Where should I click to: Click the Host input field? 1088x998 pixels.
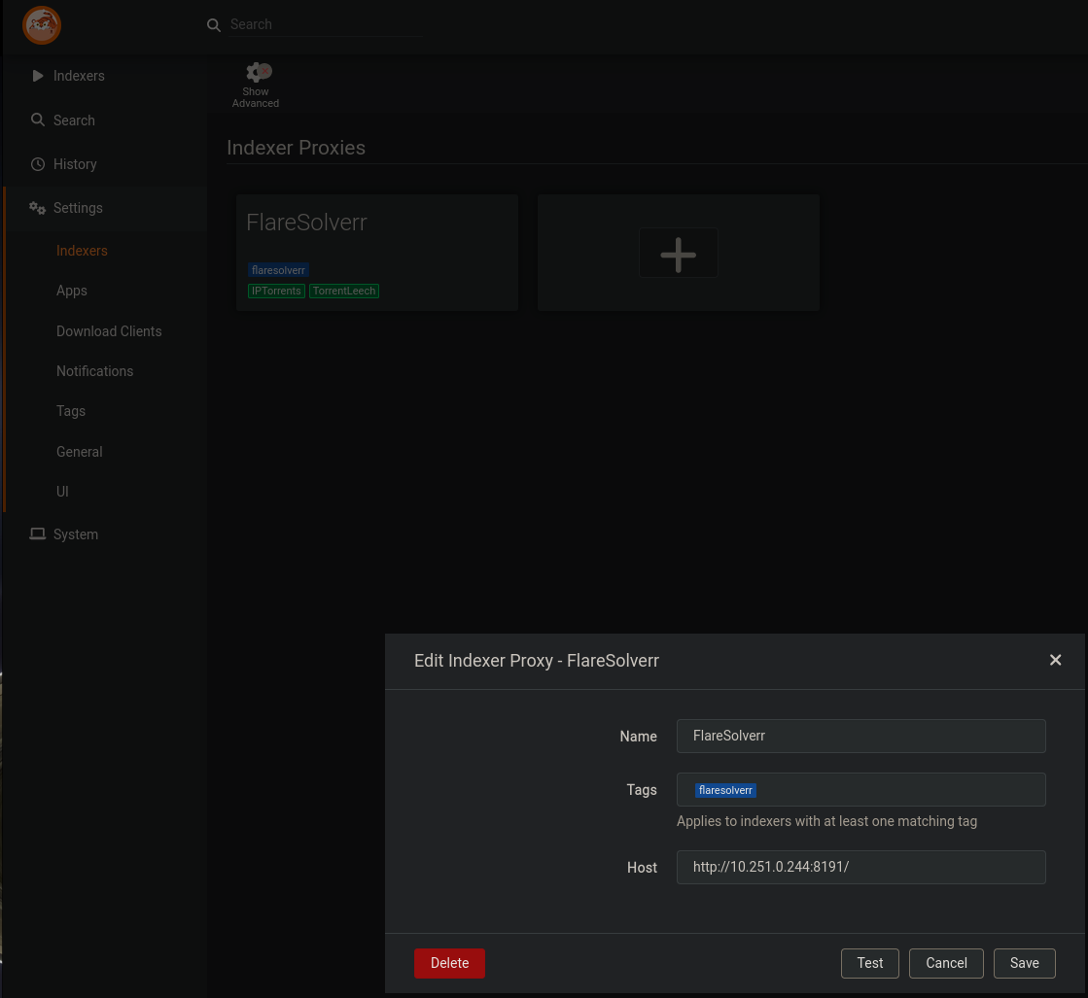[861, 868]
